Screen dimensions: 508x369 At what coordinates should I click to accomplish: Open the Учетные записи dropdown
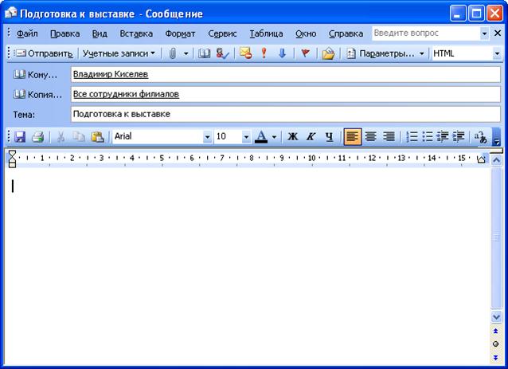pos(119,53)
